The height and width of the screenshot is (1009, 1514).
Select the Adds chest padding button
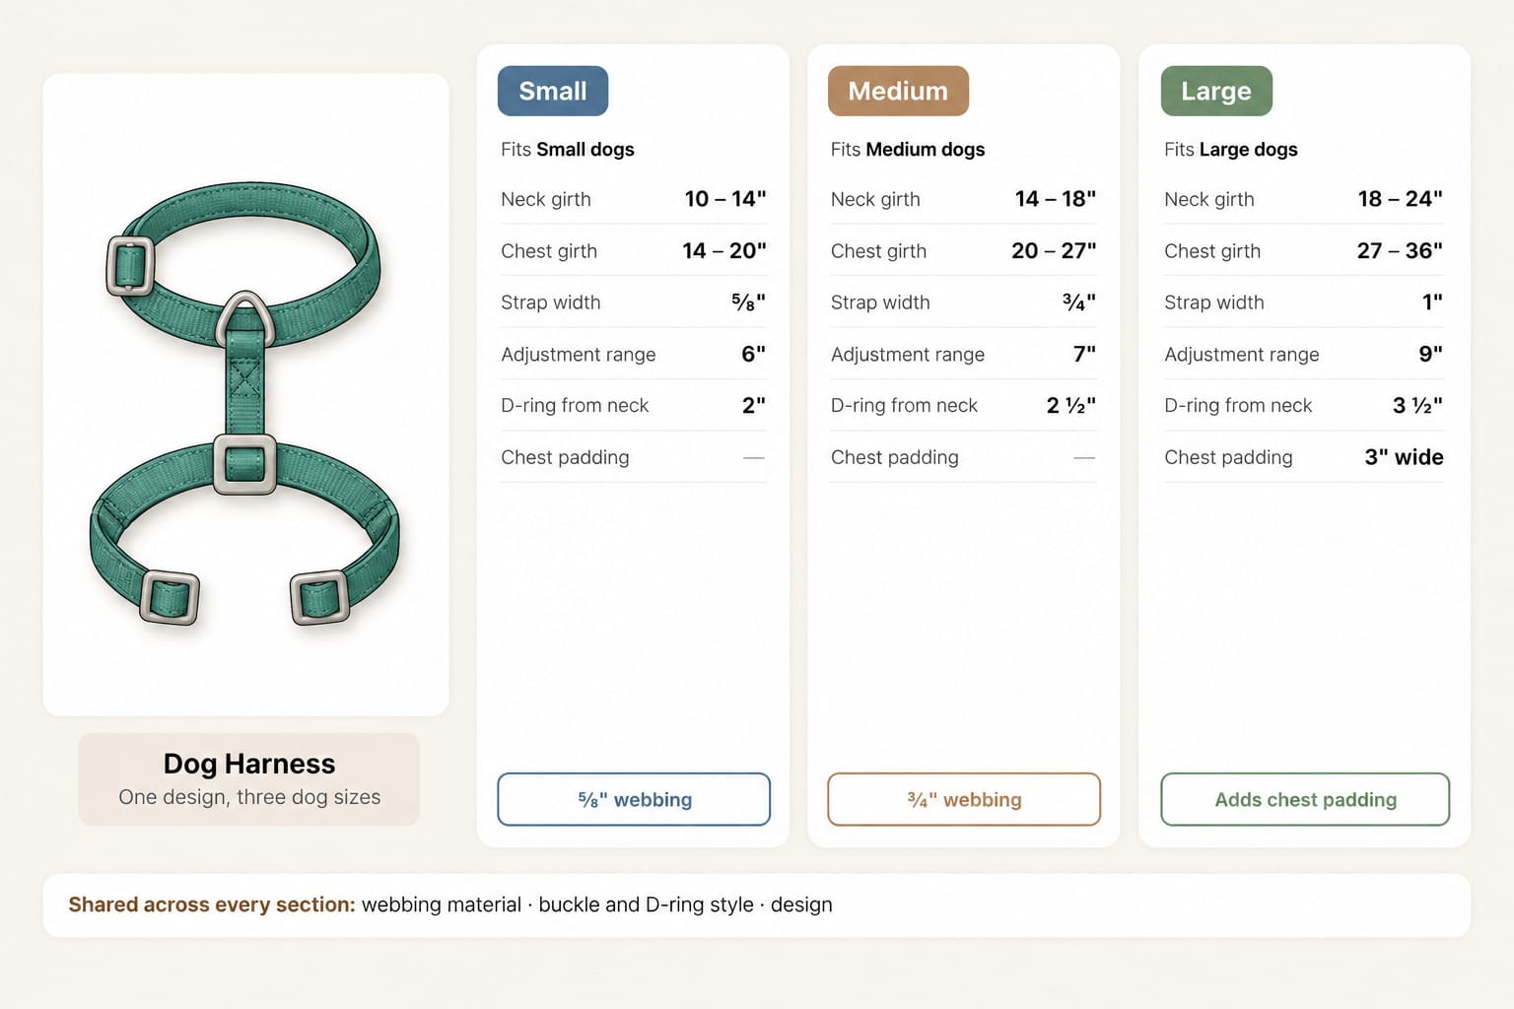pos(1305,799)
